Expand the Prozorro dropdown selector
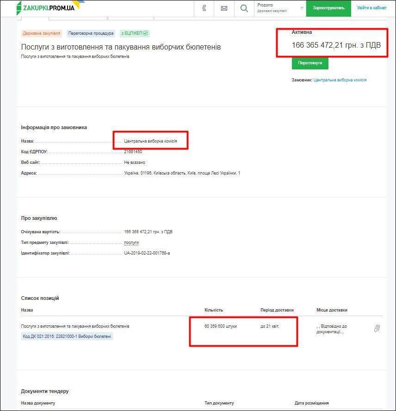The width and height of the screenshot is (396, 411). coord(280,8)
